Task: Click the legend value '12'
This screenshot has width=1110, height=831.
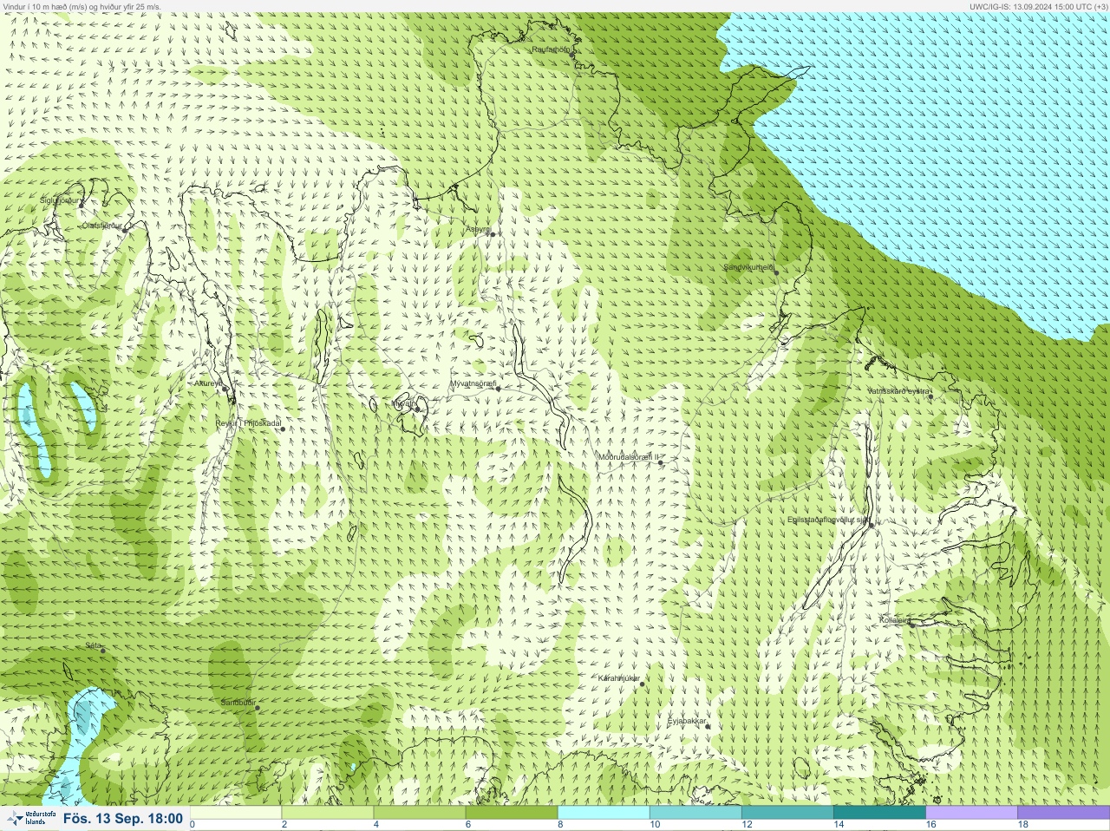Action: pos(747,825)
